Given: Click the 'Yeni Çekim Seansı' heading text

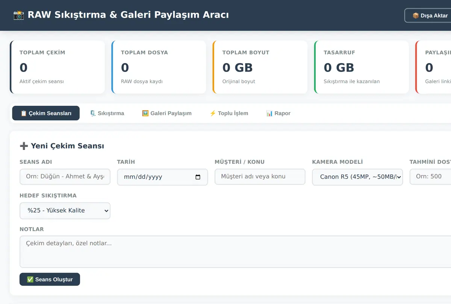Looking at the screenshot, I should point(67,146).
